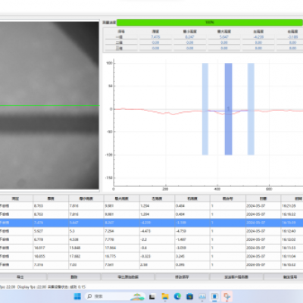Select the table row timed 16:21:28
The image size is (303, 303).
(151, 206)
